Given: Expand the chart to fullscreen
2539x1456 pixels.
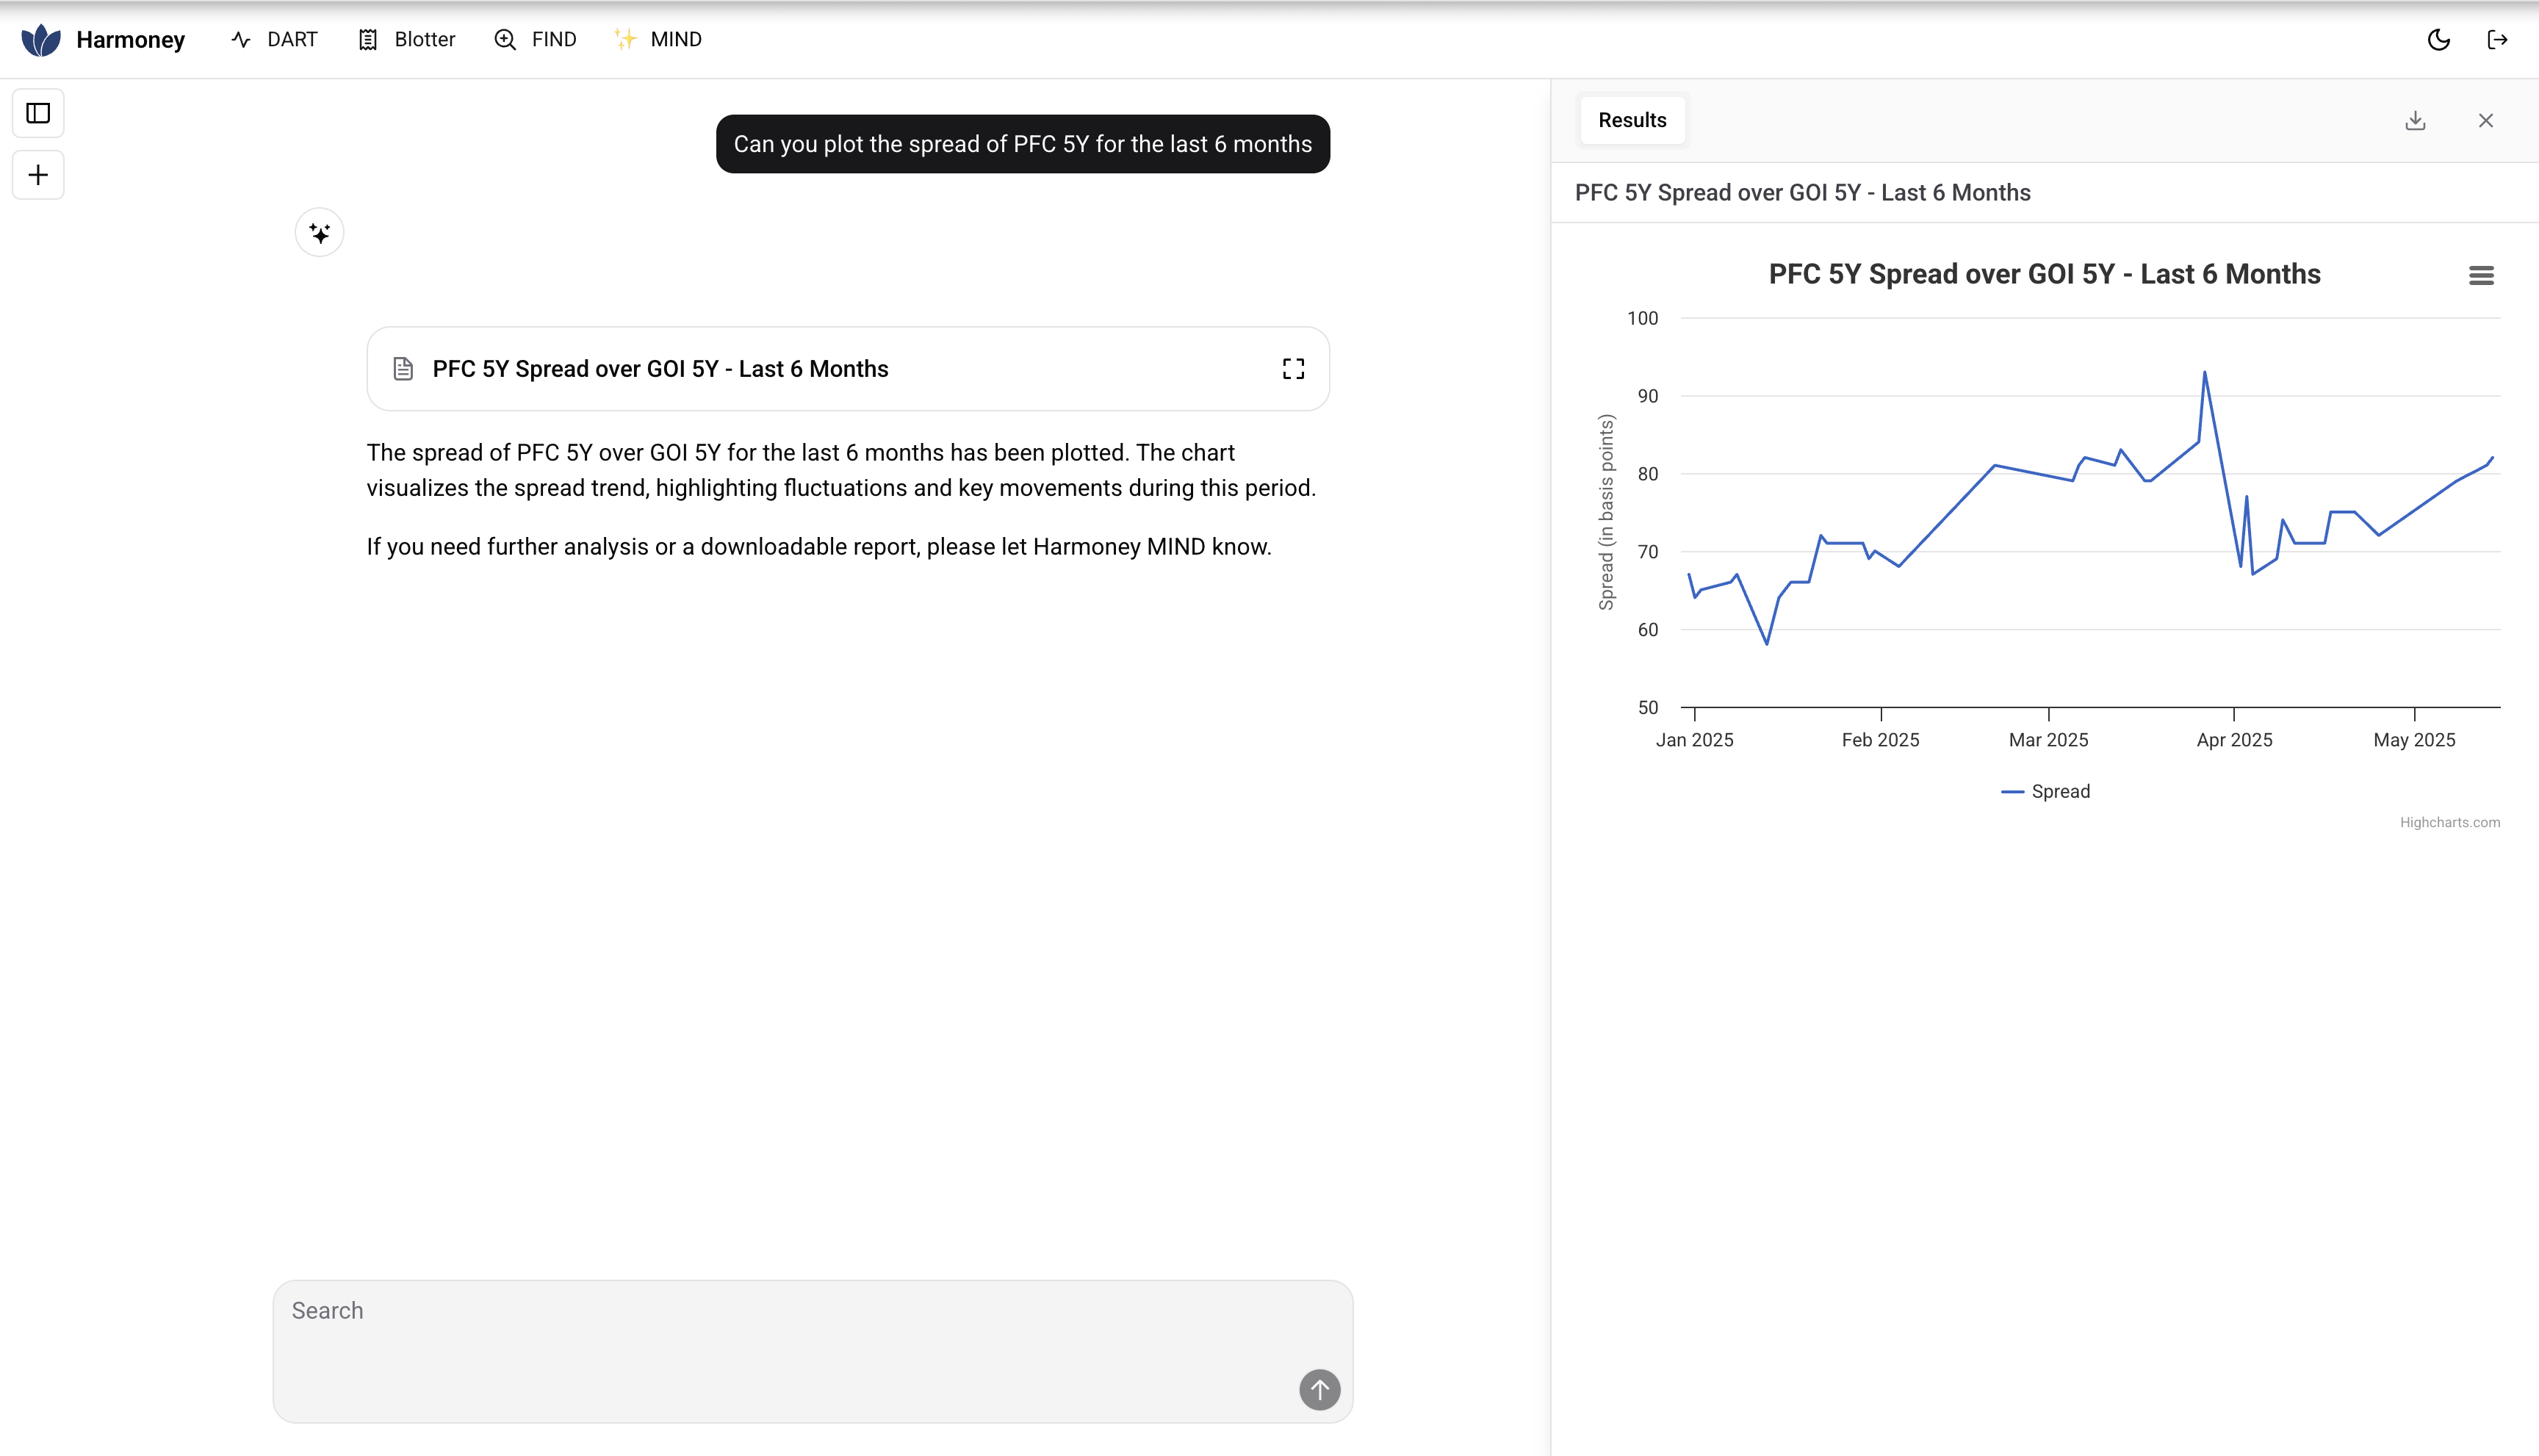Looking at the screenshot, I should pyautogui.click(x=1293, y=369).
